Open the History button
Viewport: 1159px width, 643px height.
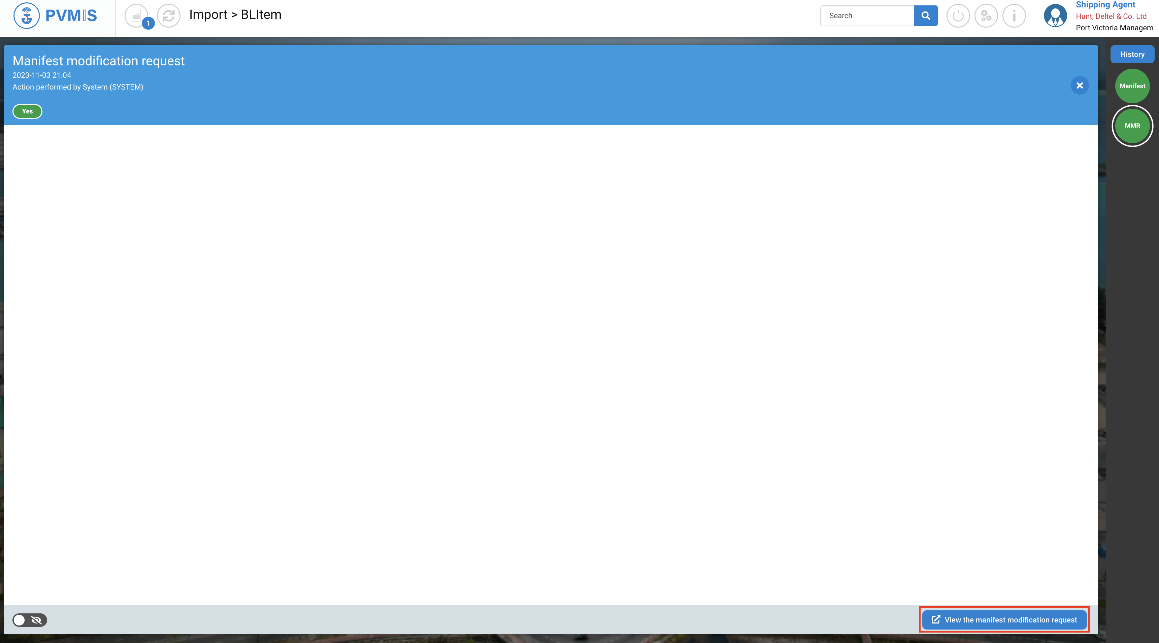(1132, 54)
